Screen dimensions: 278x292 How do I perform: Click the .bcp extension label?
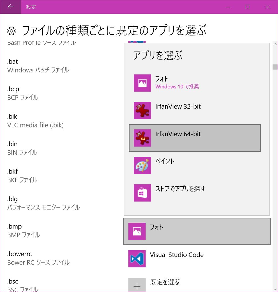[x=13, y=89]
